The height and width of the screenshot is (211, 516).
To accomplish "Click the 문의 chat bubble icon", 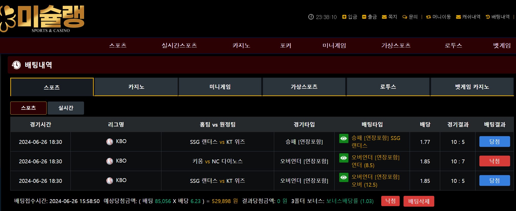I will point(405,17).
